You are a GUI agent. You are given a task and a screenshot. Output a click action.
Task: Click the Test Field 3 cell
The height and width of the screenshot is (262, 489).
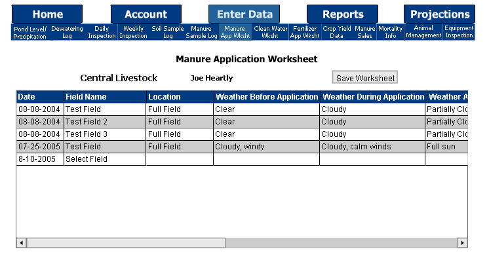pyautogui.click(x=105, y=134)
